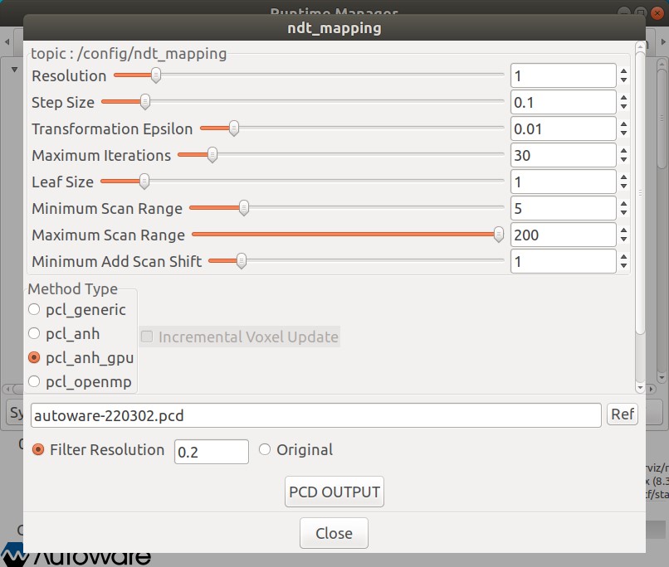Image resolution: width=669 pixels, height=567 pixels.
Task: Select the pcl_openmp method type
Action: (x=34, y=381)
